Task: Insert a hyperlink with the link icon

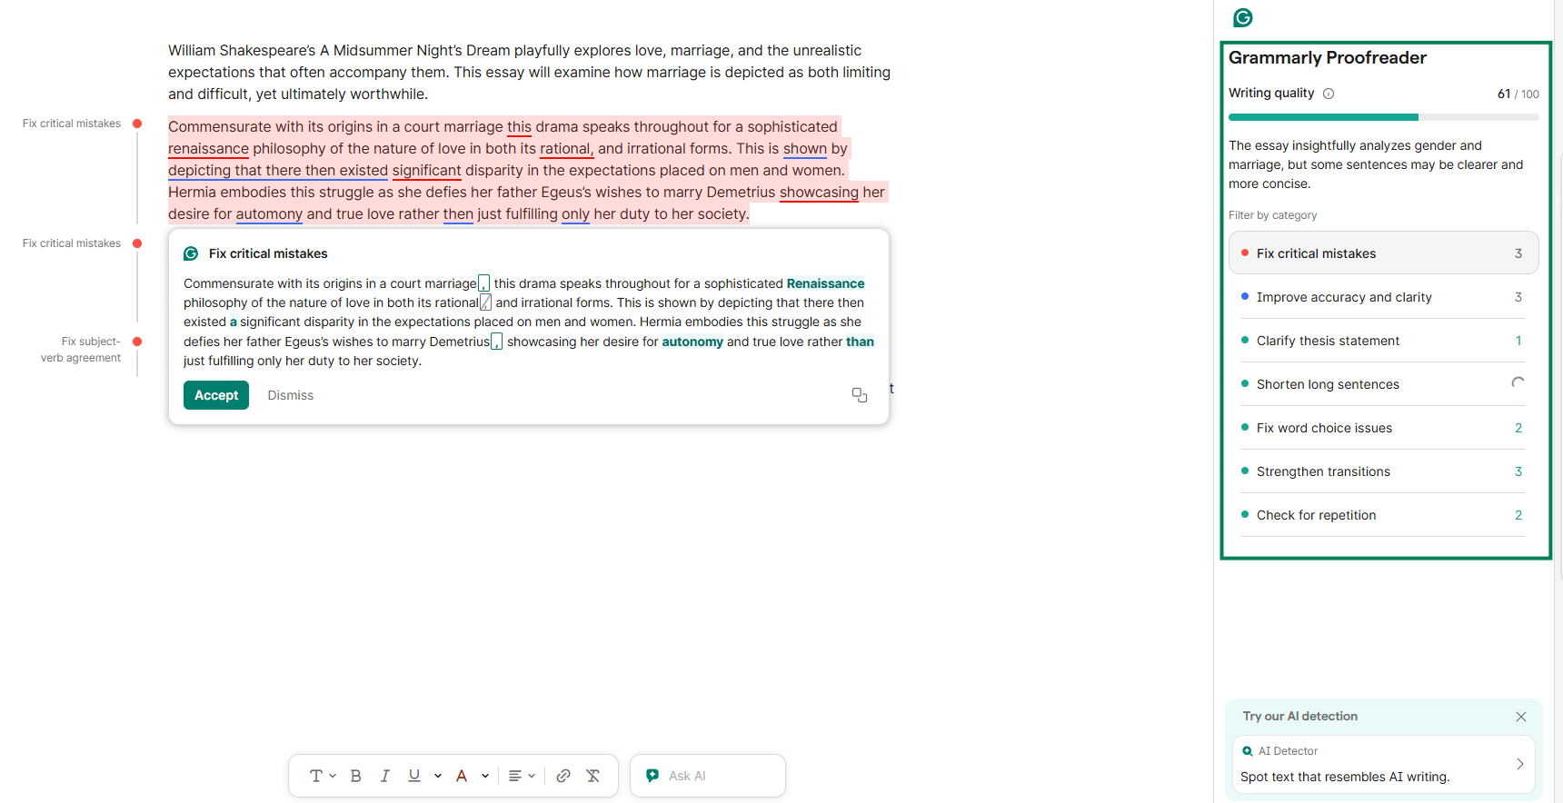Action: 563,776
